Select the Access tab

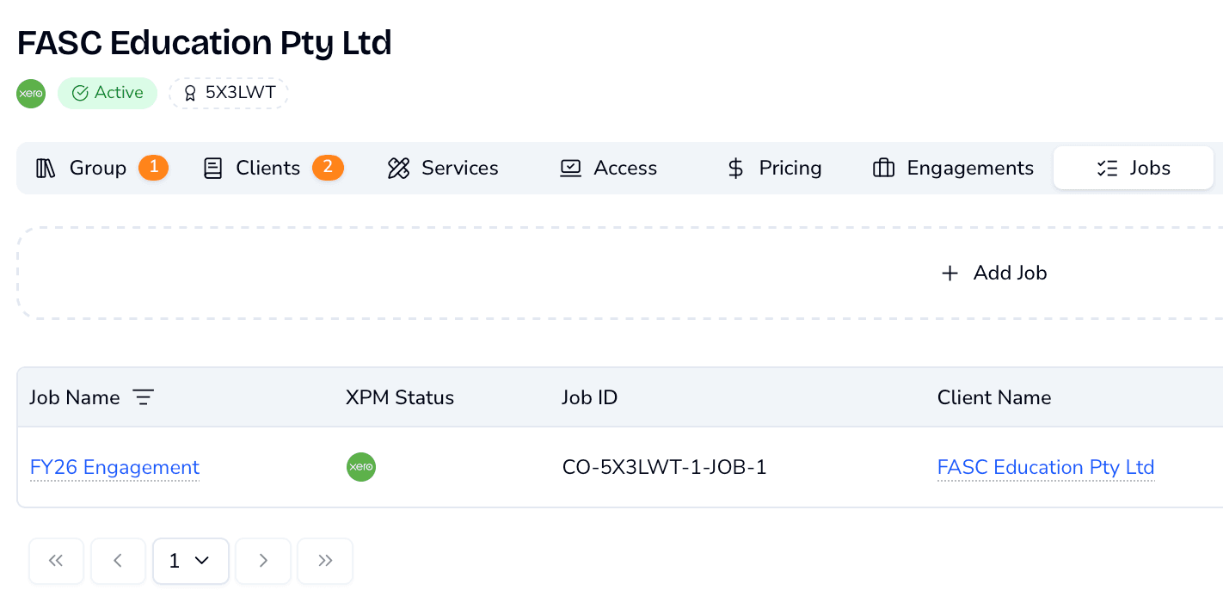tap(608, 168)
